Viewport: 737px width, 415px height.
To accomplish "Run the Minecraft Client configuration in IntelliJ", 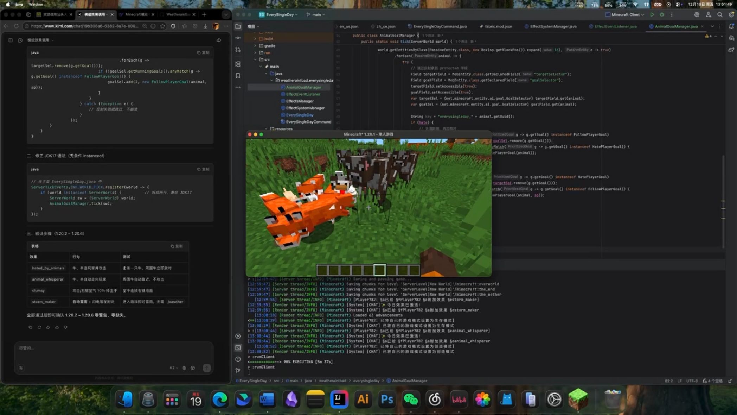I will pos(652,15).
